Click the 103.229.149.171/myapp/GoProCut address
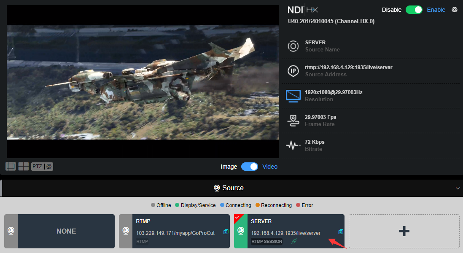This screenshot has width=463, height=253. [x=175, y=233]
